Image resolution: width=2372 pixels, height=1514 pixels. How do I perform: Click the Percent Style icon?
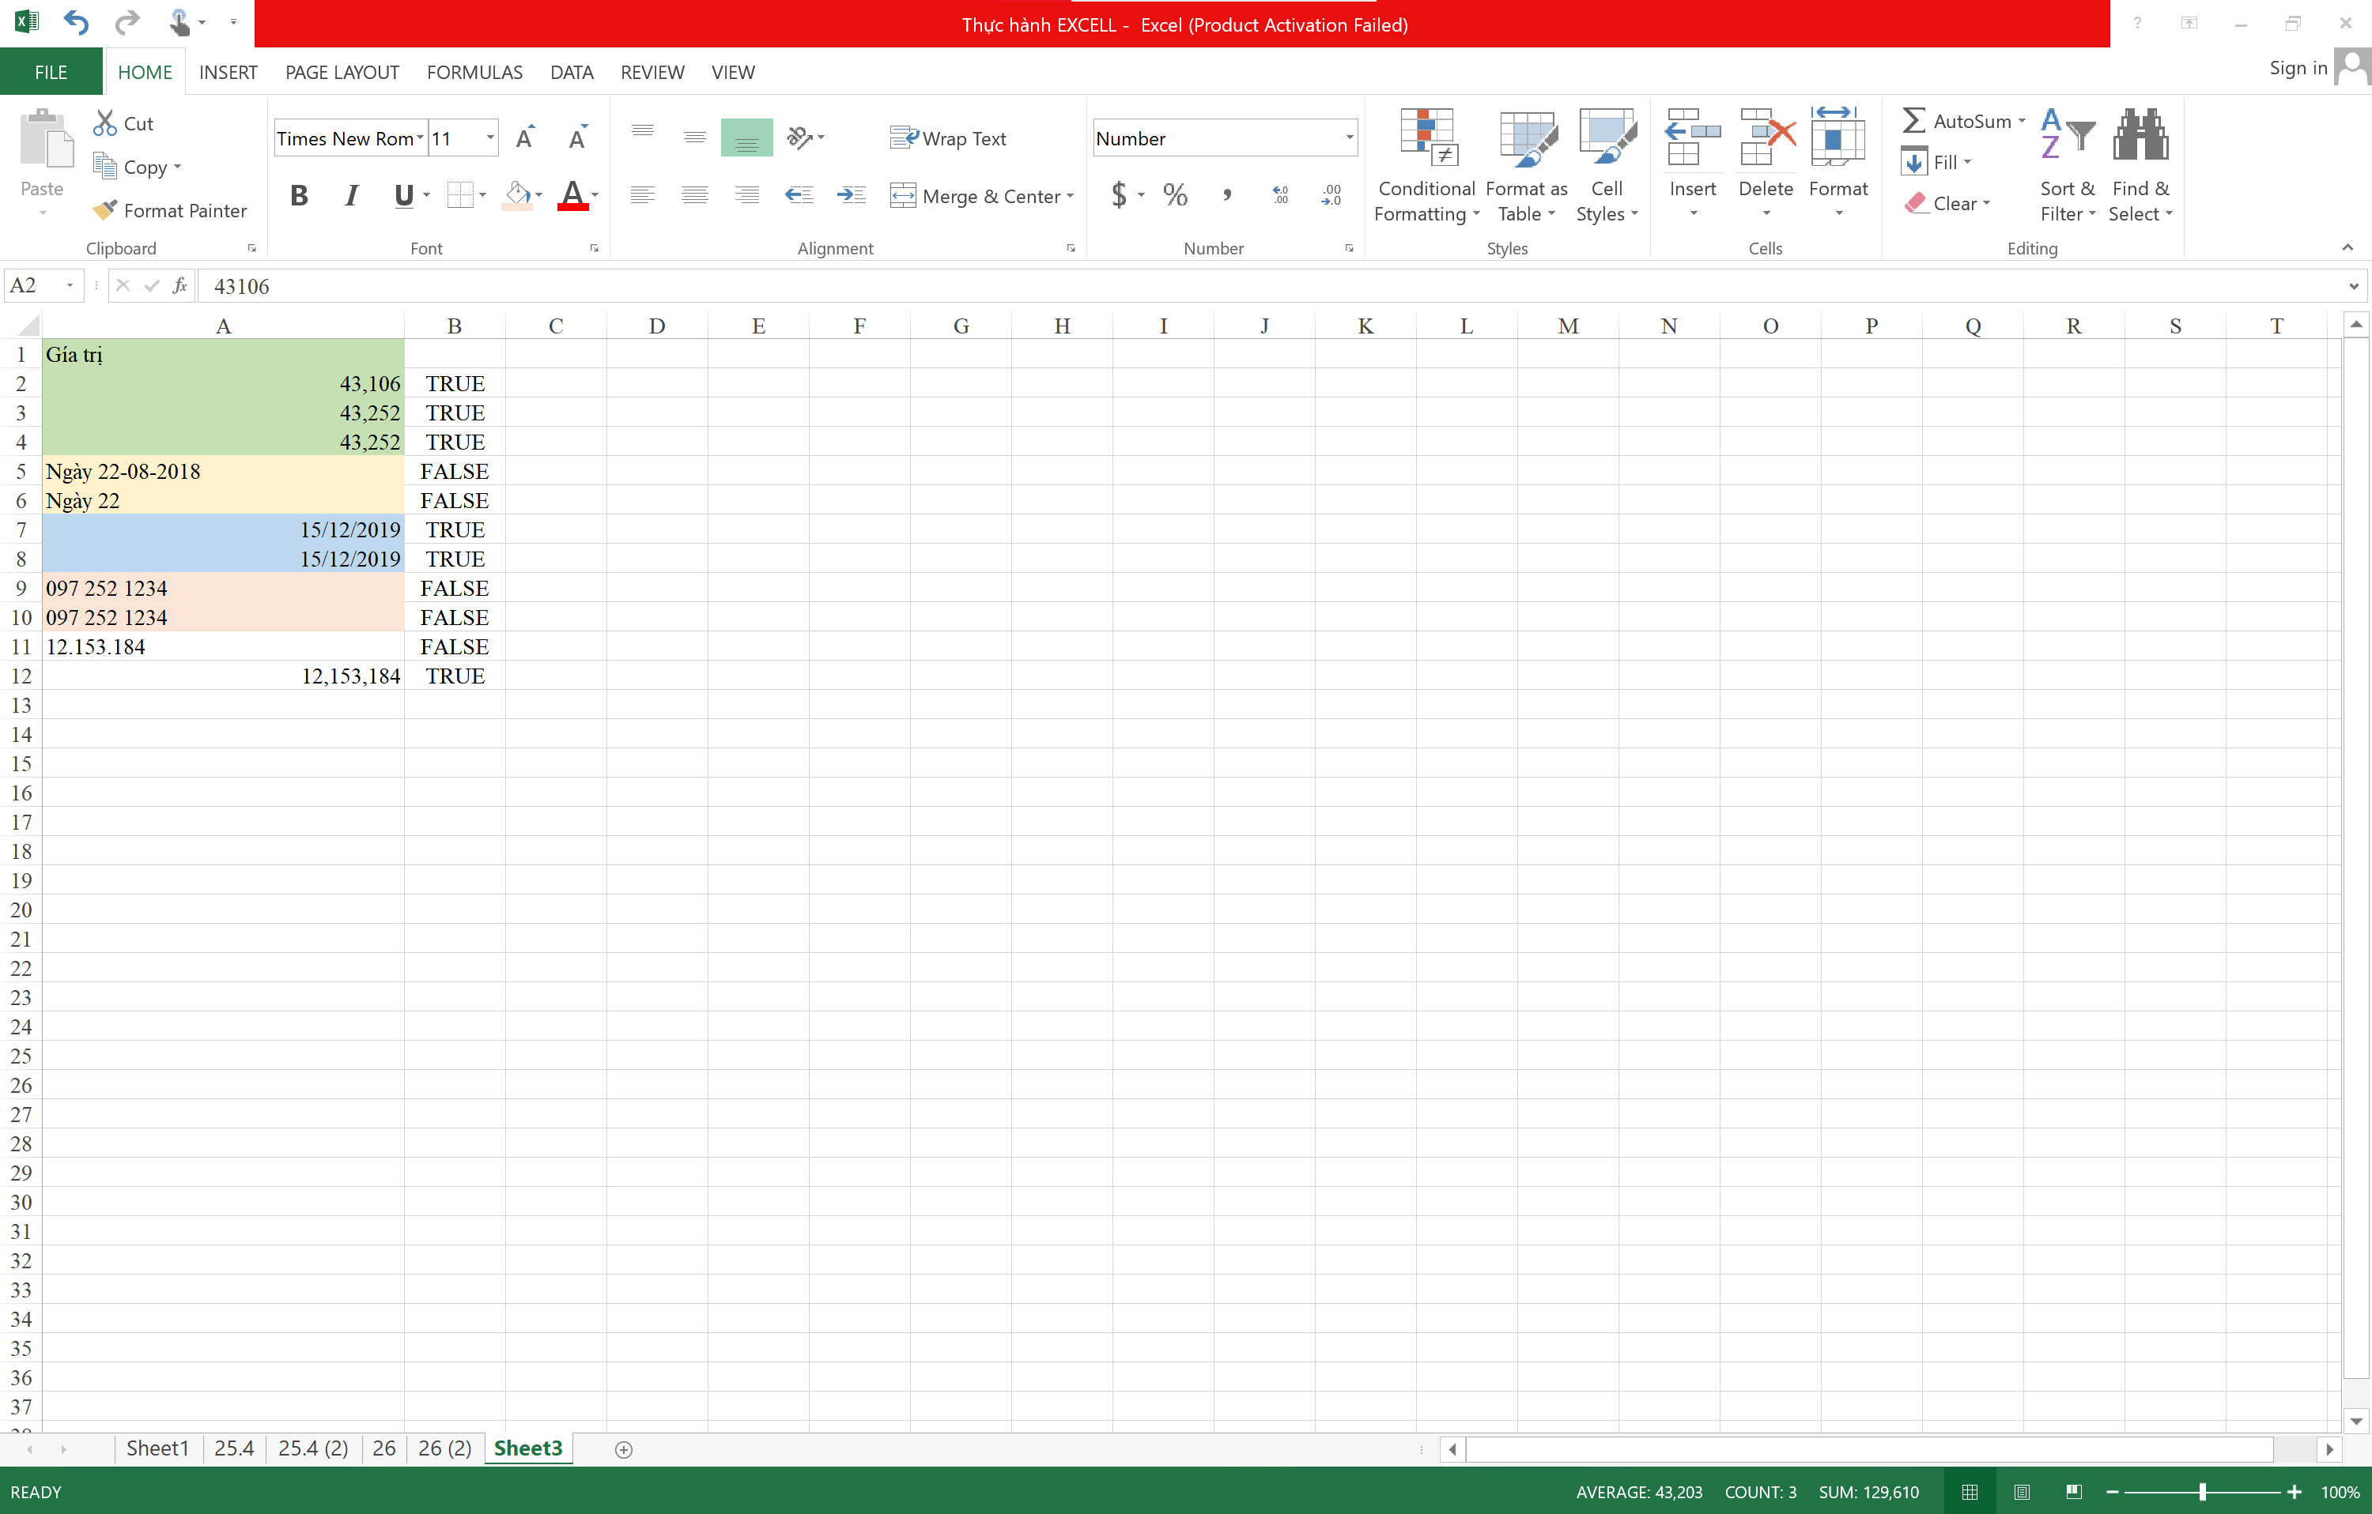pos(1174,195)
